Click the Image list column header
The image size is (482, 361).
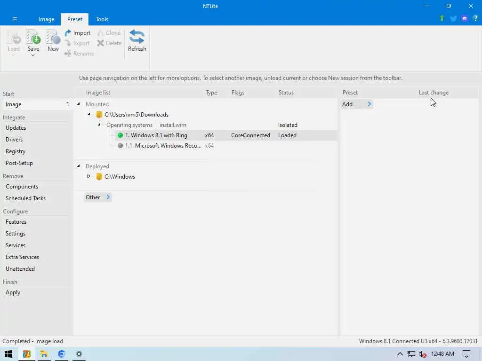click(98, 93)
